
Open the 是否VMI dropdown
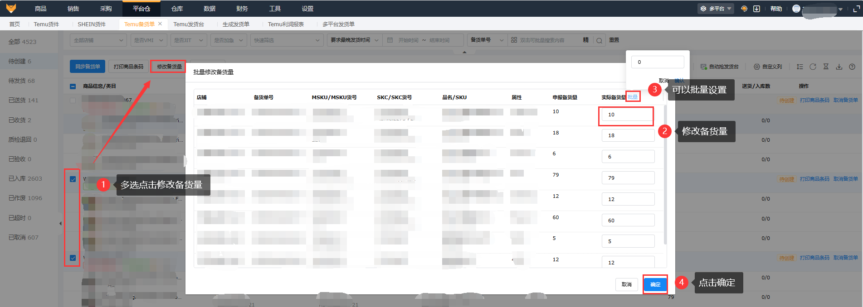pos(149,40)
